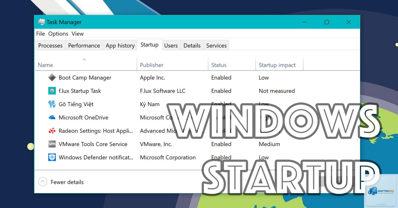Image resolution: width=398 pixels, height=208 pixels.
Task: Click the Task Manager title bar icon
Action: tap(41, 22)
